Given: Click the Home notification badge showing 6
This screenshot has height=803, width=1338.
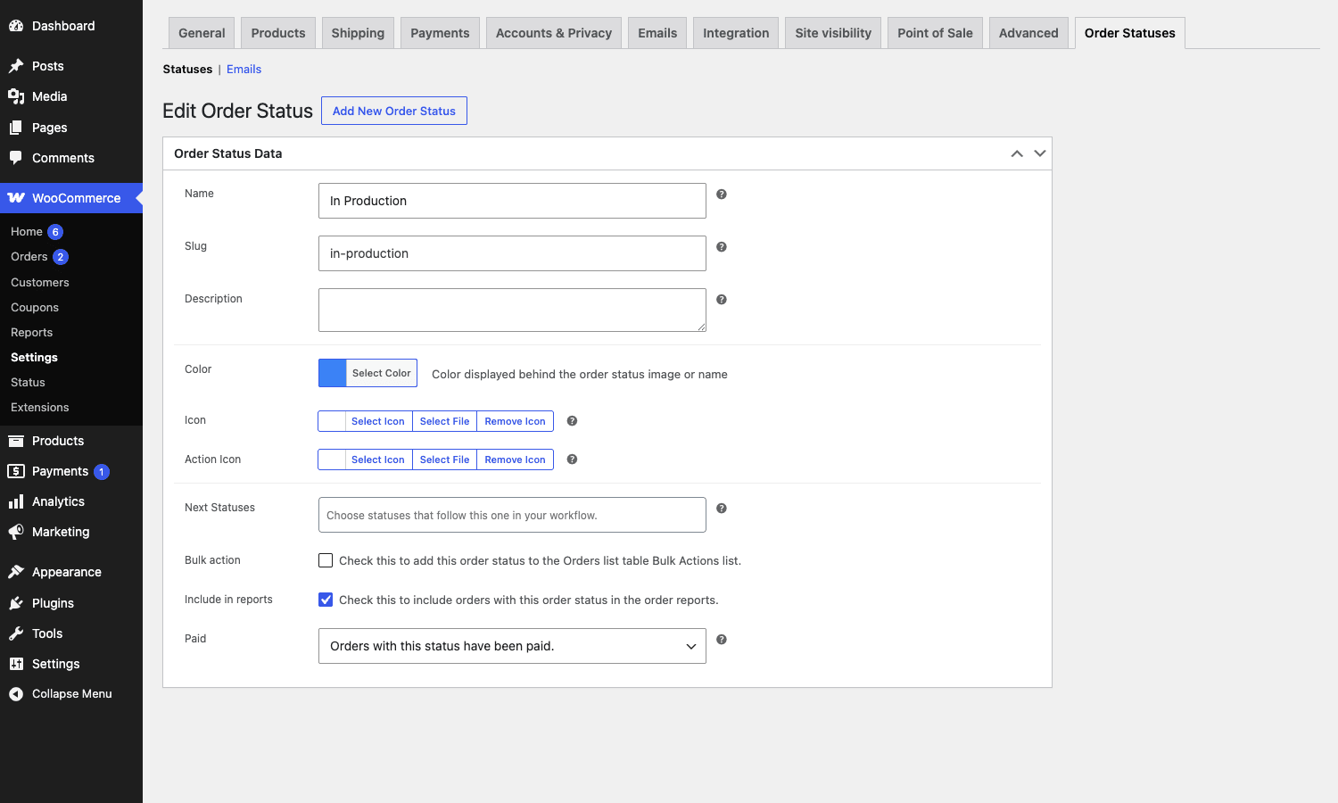Looking at the screenshot, I should 55,232.
